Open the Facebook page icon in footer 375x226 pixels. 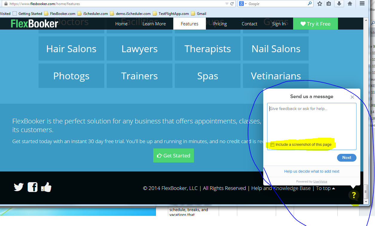(33, 187)
